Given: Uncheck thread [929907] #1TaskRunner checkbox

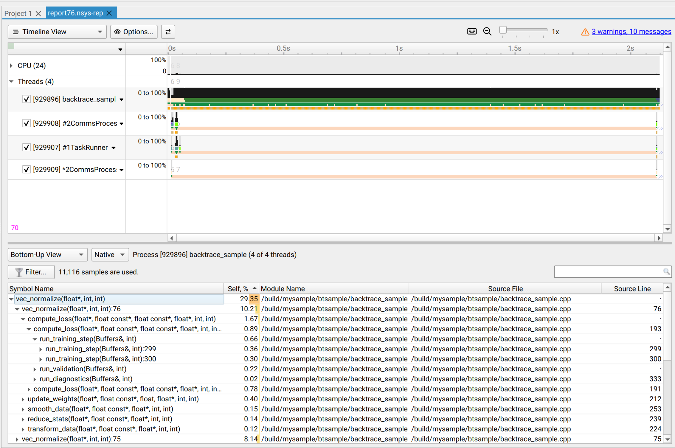Looking at the screenshot, I should click(x=27, y=147).
